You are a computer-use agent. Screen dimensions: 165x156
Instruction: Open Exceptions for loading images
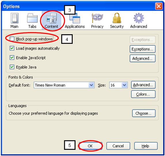coord(143,49)
